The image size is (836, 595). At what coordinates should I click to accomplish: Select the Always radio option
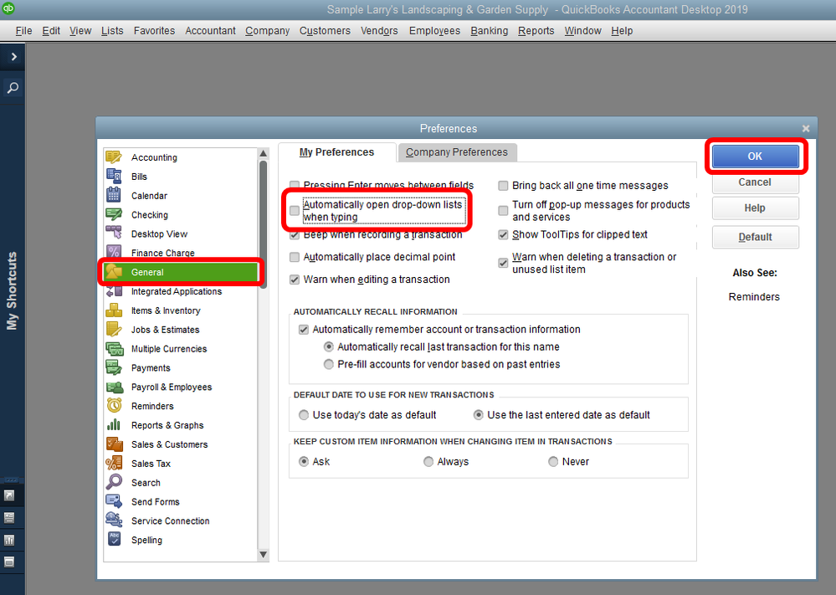click(x=428, y=461)
